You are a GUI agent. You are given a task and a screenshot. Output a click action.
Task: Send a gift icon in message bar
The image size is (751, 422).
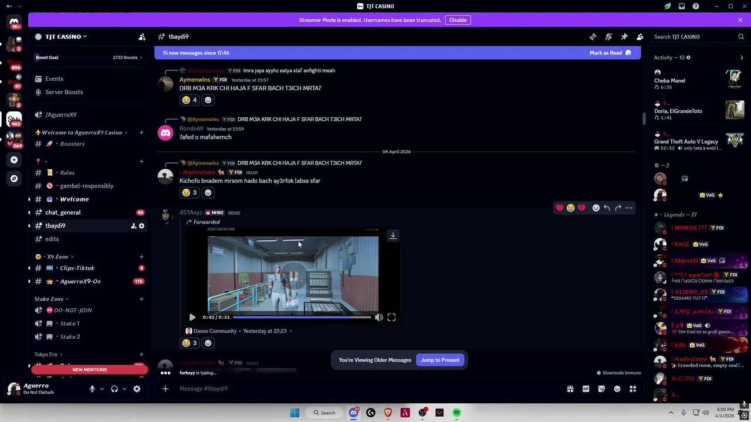(x=570, y=389)
